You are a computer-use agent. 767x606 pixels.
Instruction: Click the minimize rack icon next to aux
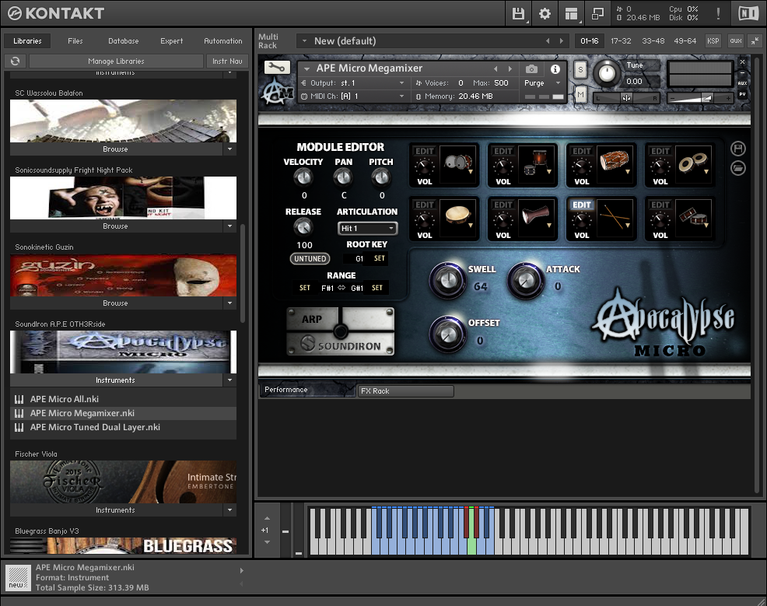point(755,41)
